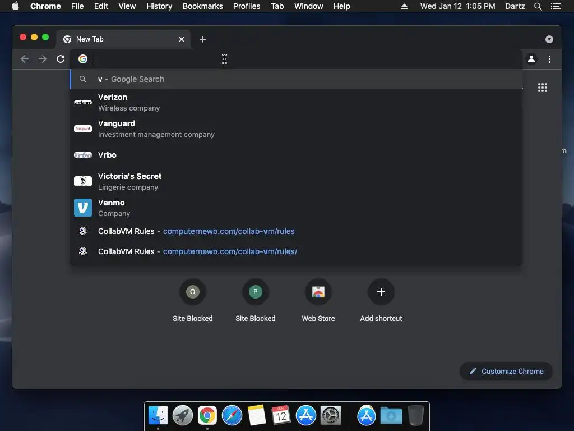The height and width of the screenshot is (431, 574).
Task: Click the back navigation arrow
Action: 25,59
